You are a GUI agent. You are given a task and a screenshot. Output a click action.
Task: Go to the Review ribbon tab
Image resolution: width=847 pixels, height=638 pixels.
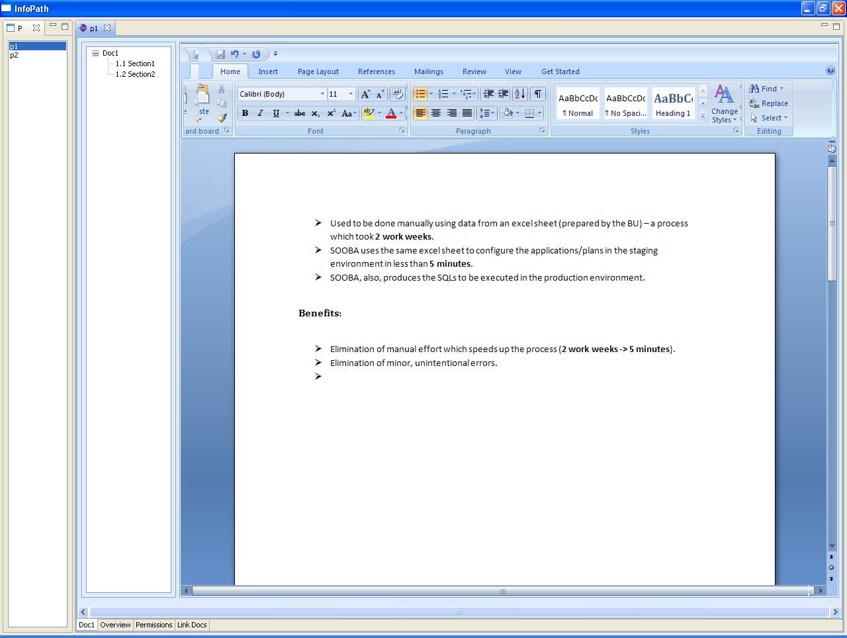point(474,71)
